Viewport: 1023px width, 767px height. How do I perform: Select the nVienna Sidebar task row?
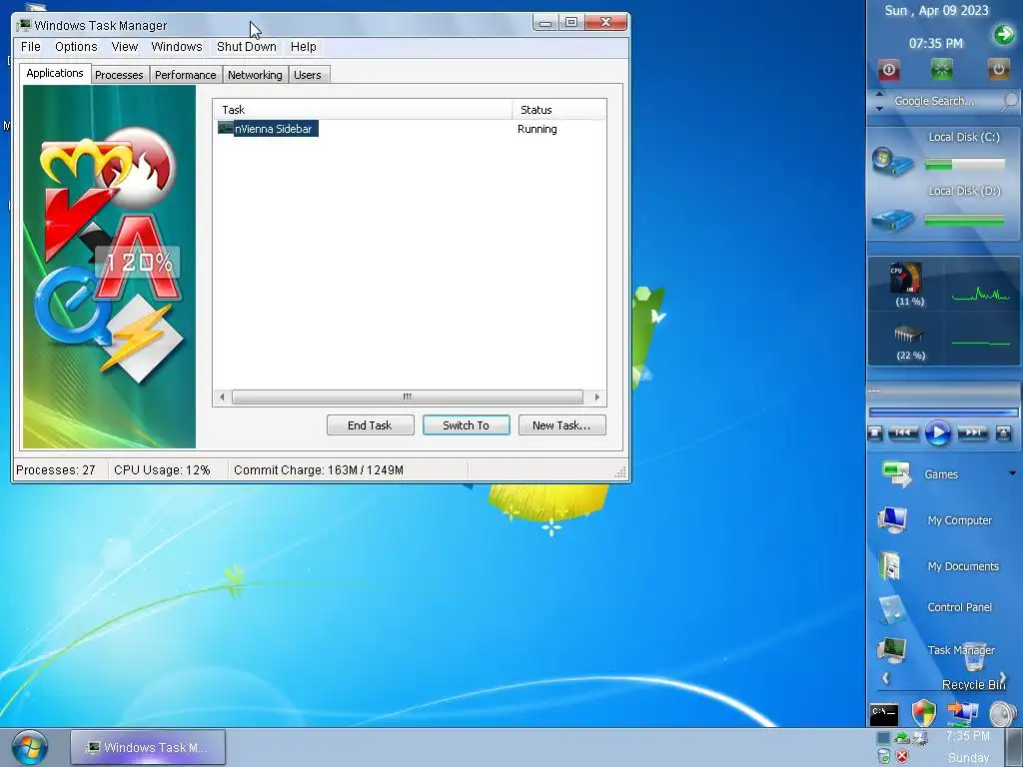coord(409,129)
